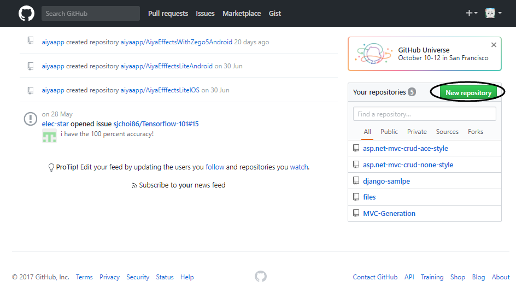Open aiyaapp/AiyaEffectsWithZego5Android repository link

point(177,42)
